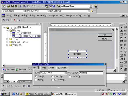Enable the 無効 (Disabled) checkbox

(36, 80)
